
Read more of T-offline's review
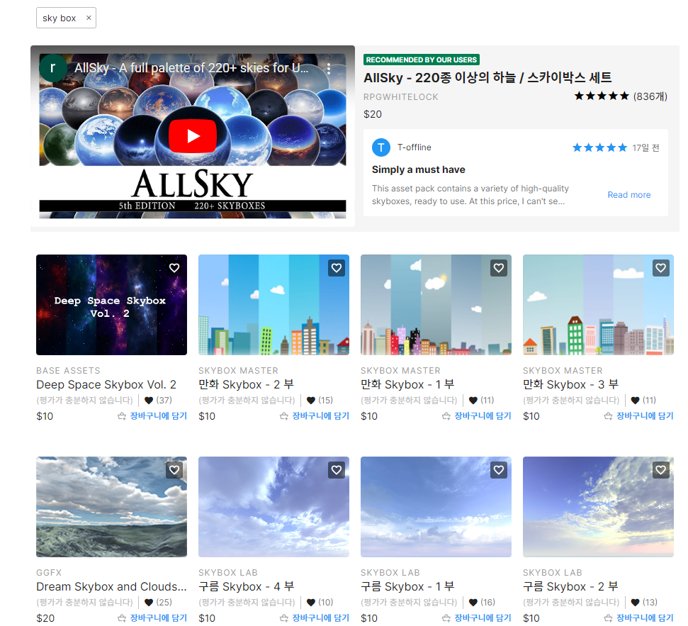point(628,195)
